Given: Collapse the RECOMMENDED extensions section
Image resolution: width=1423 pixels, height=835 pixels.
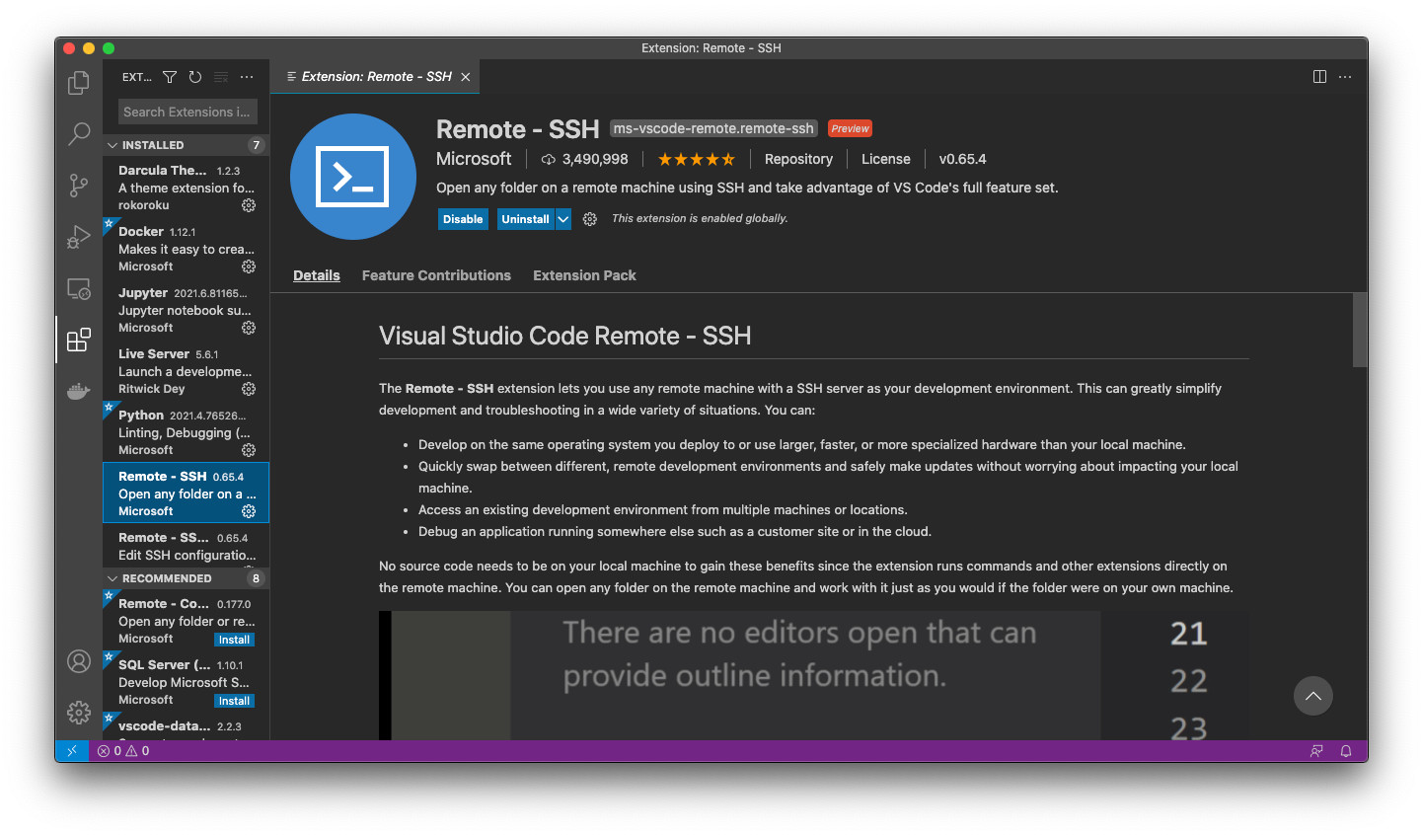Looking at the screenshot, I should click(112, 578).
